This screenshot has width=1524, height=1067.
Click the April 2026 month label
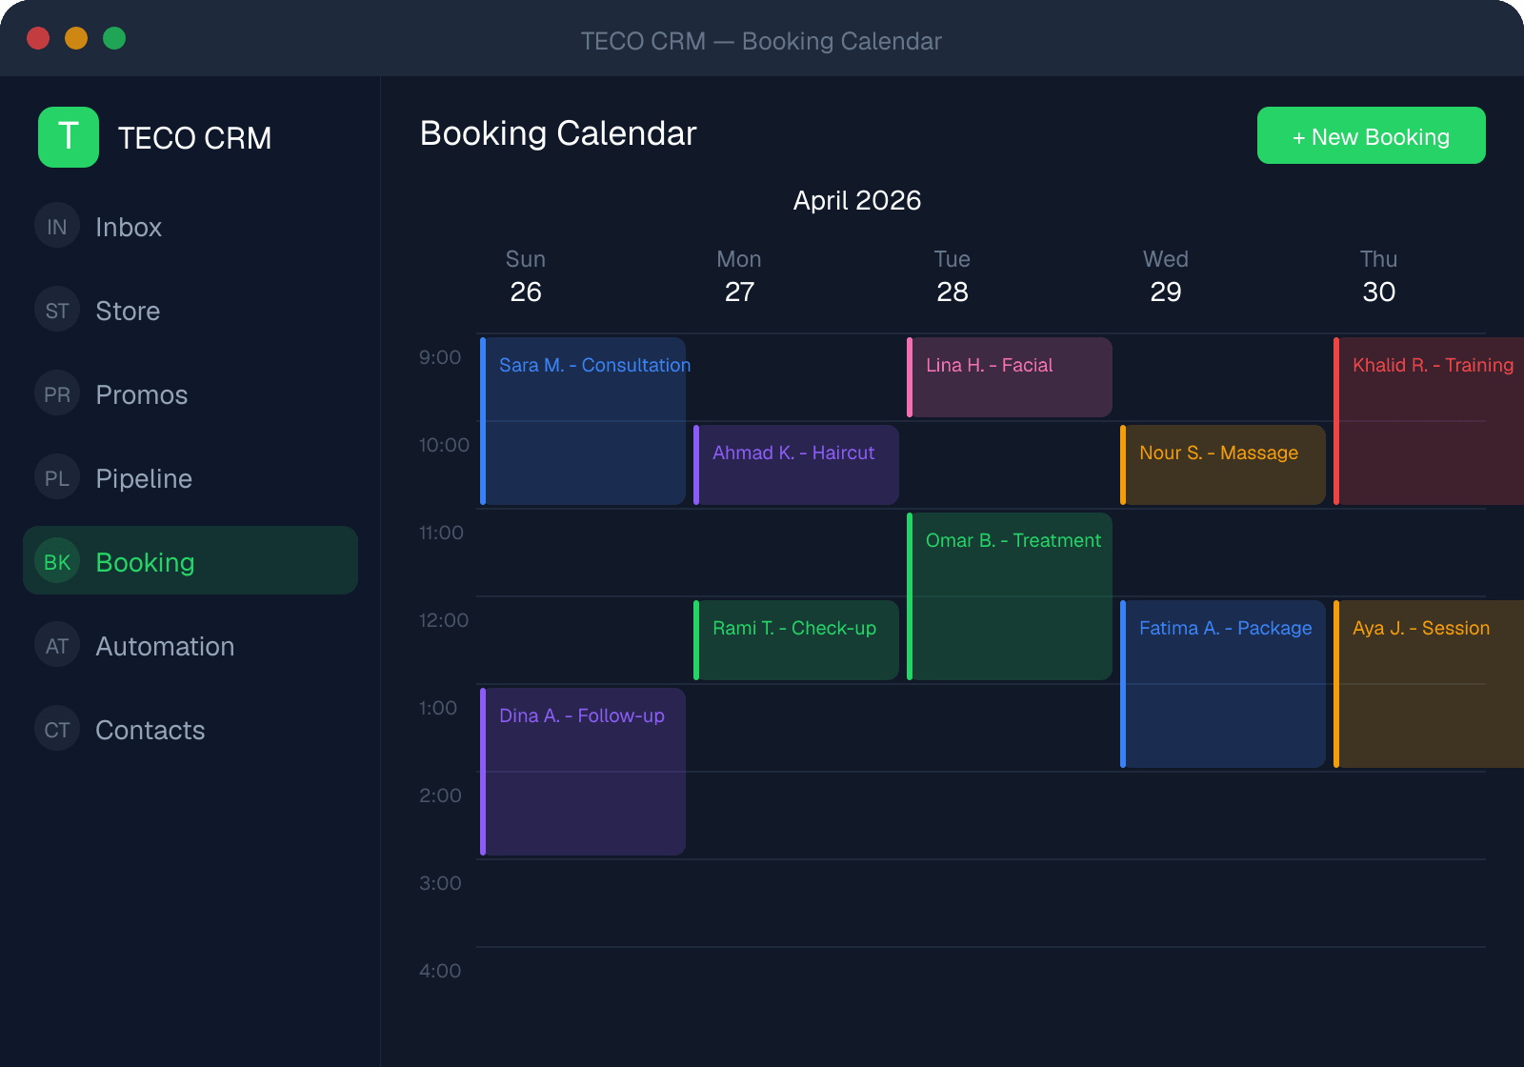tap(857, 200)
